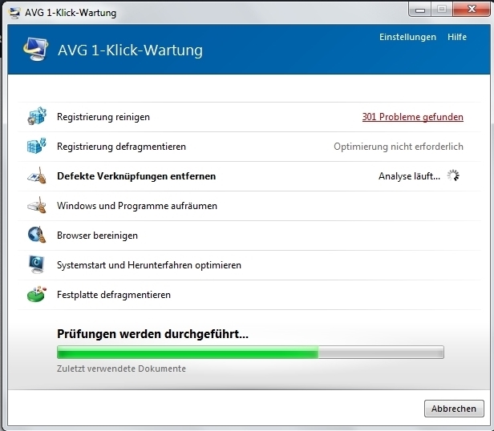
Task: Click the Prüfungen werden durchgeführt heading
Action: tap(153, 334)
